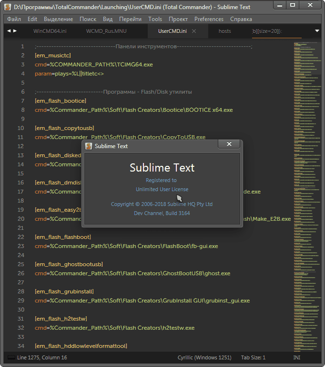This screenshot has height=367, width=325.
Task: Click the BOOTICE x64.exe cmd line
Action: (134, 110)
